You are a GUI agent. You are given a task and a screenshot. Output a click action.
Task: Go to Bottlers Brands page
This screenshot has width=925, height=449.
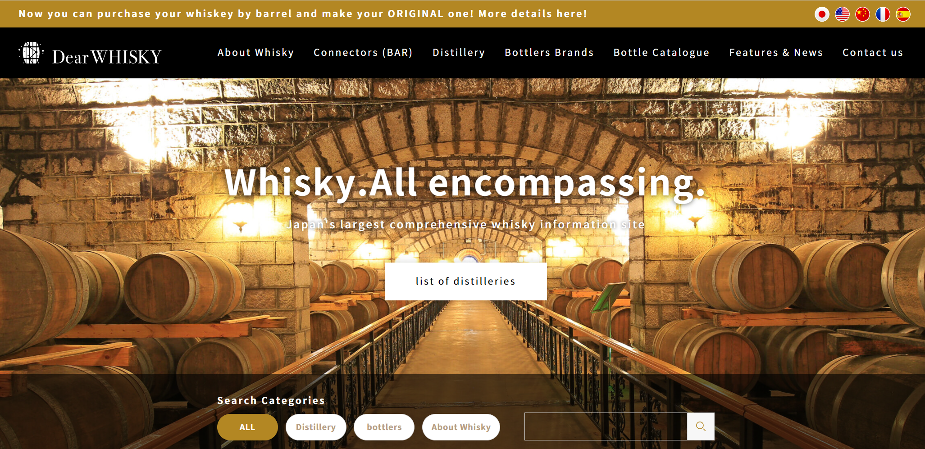point(549,53)
